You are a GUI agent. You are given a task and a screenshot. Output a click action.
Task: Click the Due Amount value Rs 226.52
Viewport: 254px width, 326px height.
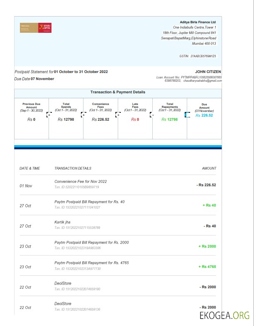click(204, 116)
